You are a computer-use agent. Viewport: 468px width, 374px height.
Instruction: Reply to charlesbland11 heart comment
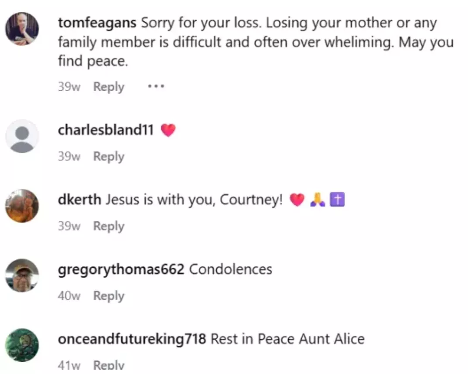[109, 156]
